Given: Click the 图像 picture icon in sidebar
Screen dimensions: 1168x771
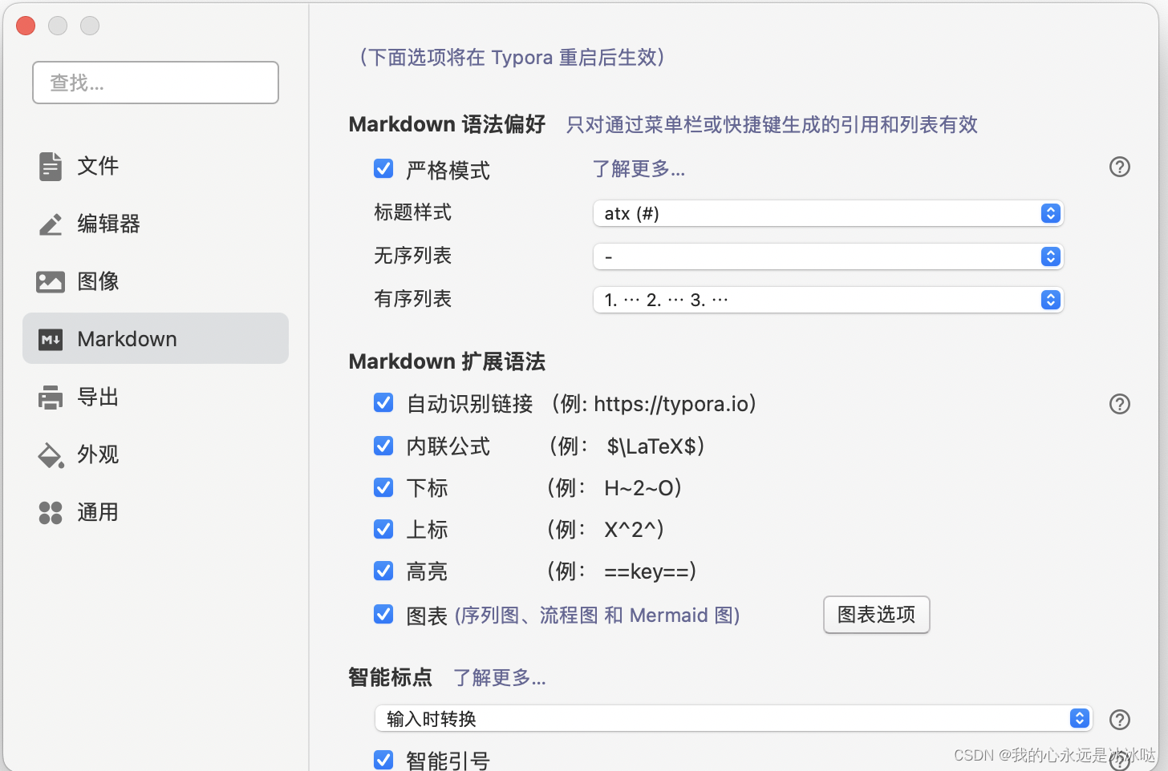Looking at the screenshot, I should (51, 282).
